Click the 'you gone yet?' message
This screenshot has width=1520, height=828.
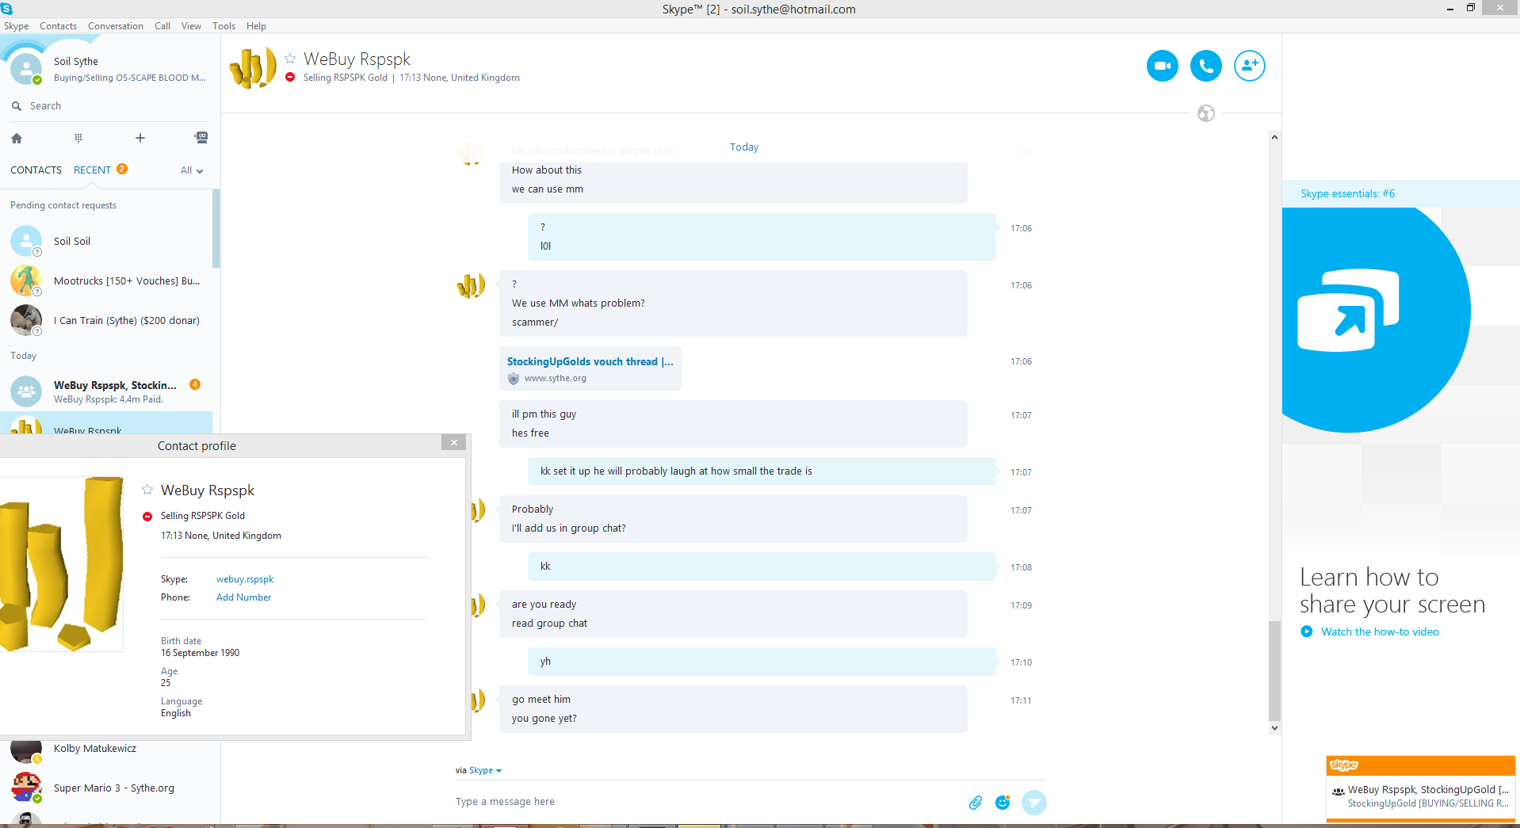544,719
